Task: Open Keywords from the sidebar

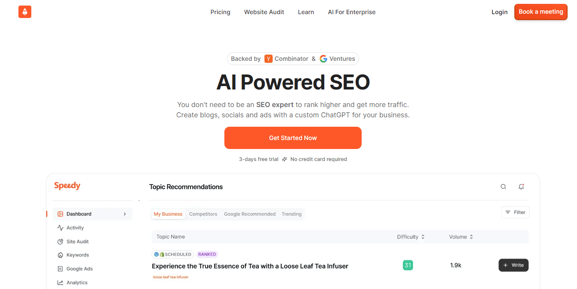Action: point(77,255)
